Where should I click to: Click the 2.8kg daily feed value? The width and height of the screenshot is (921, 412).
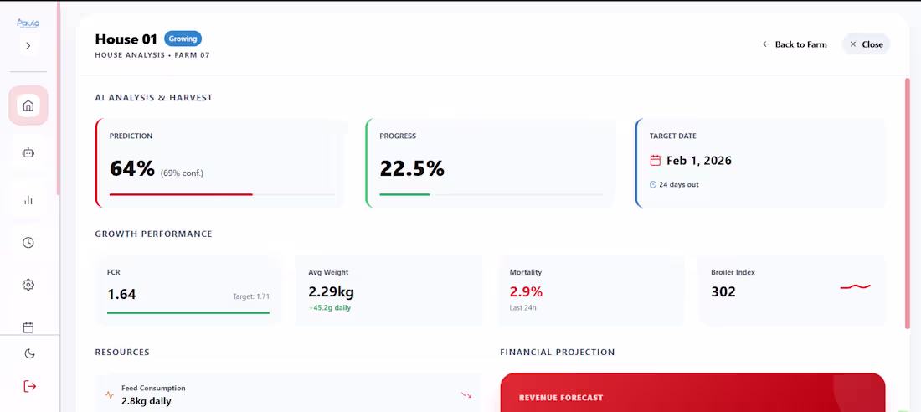pyautogui.click(x=147, y=401)
